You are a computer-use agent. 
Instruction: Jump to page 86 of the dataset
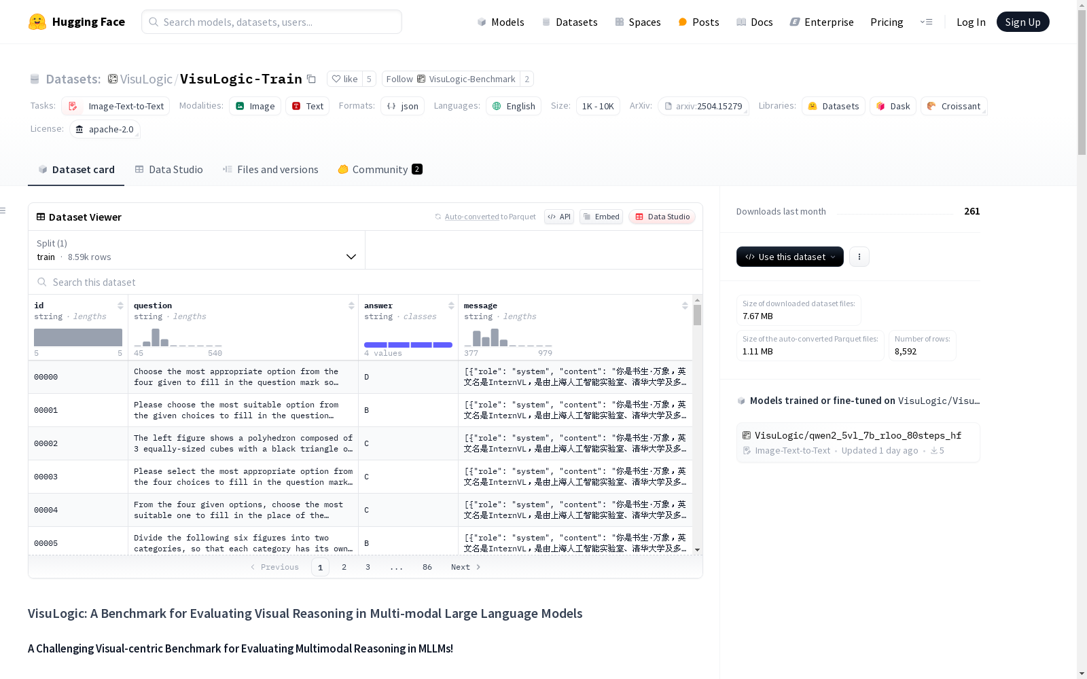(427, 567)
